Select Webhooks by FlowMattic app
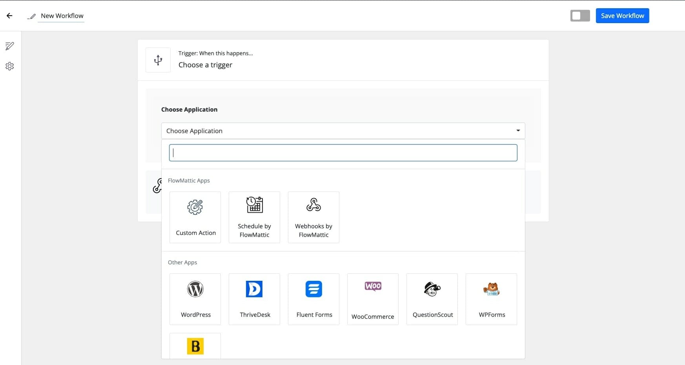The image size is (685, 365). pyautogui.click(x=313, y=217)
